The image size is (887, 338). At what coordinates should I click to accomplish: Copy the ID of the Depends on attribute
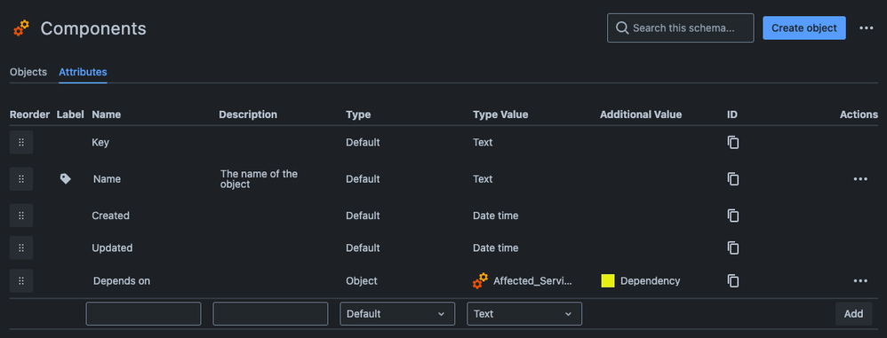tap(733, 280)
